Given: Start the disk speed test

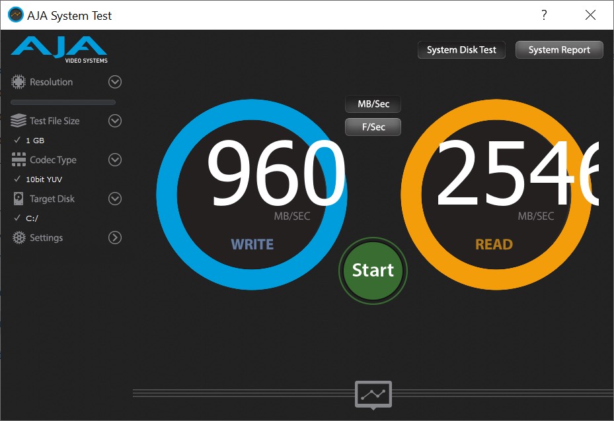Looking at the screenshot, I should 373,271.
